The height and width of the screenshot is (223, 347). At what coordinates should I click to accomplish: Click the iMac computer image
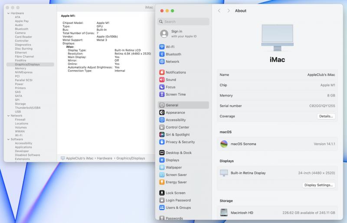pos(277,38)
